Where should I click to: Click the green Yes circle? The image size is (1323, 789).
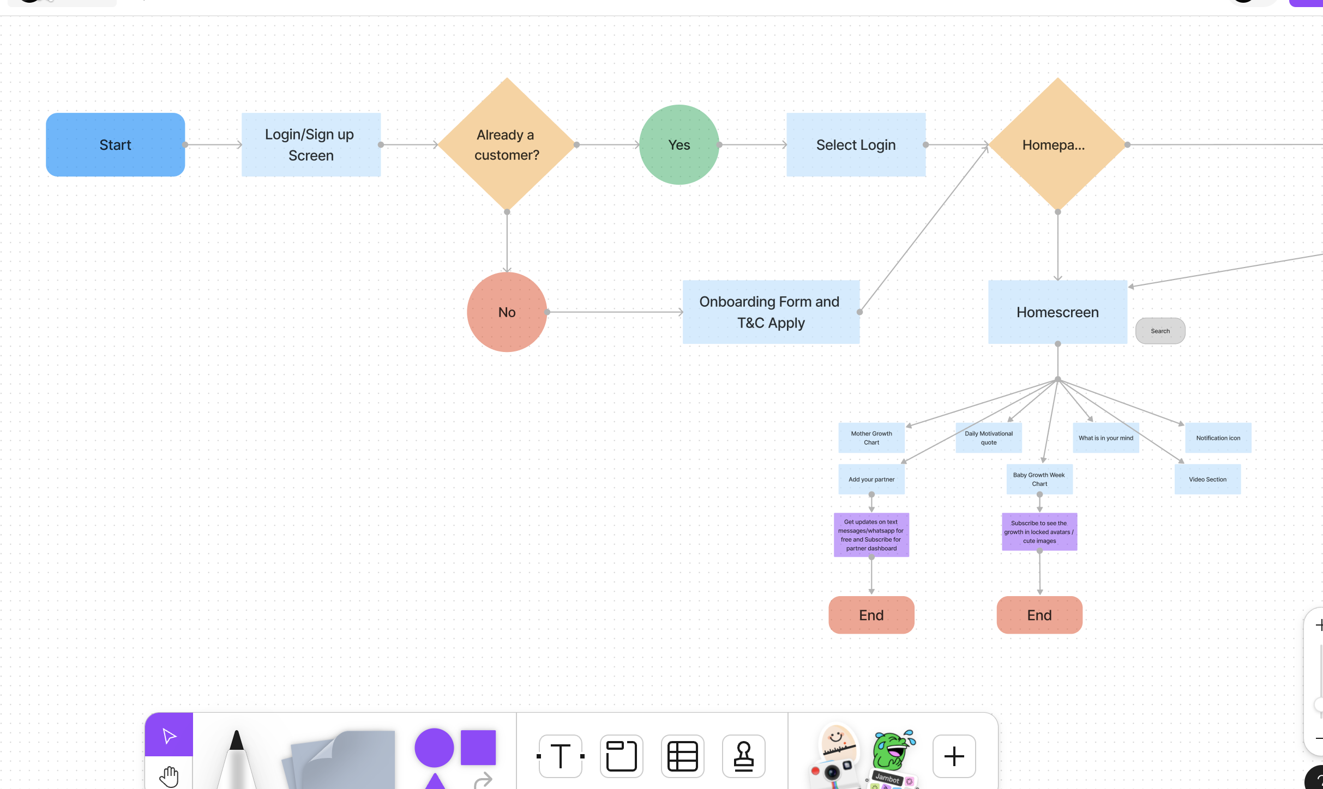[679, 145]
